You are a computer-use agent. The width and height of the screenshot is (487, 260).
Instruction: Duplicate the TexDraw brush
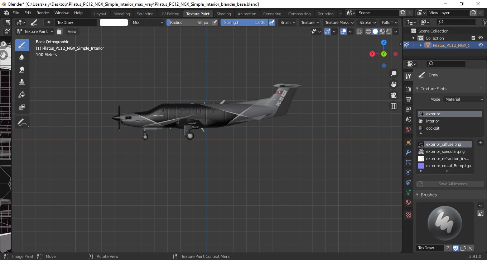[x=463, y=248]
